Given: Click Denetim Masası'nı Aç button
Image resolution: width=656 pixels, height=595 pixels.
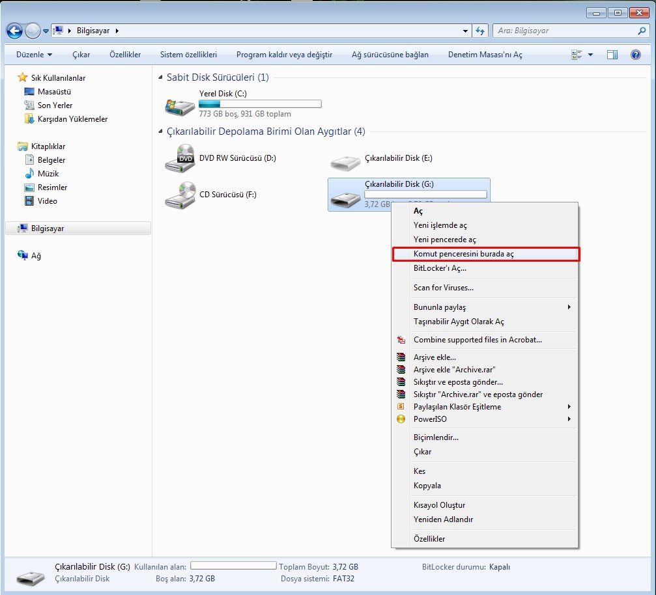Looking at the screenshot, I should (x=485, y=55).
